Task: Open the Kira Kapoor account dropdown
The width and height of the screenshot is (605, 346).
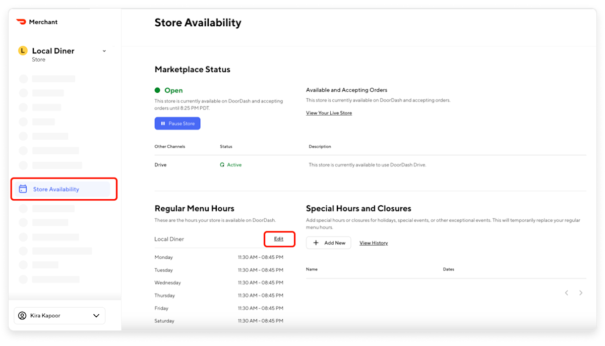Action: [x=59, y=316]
